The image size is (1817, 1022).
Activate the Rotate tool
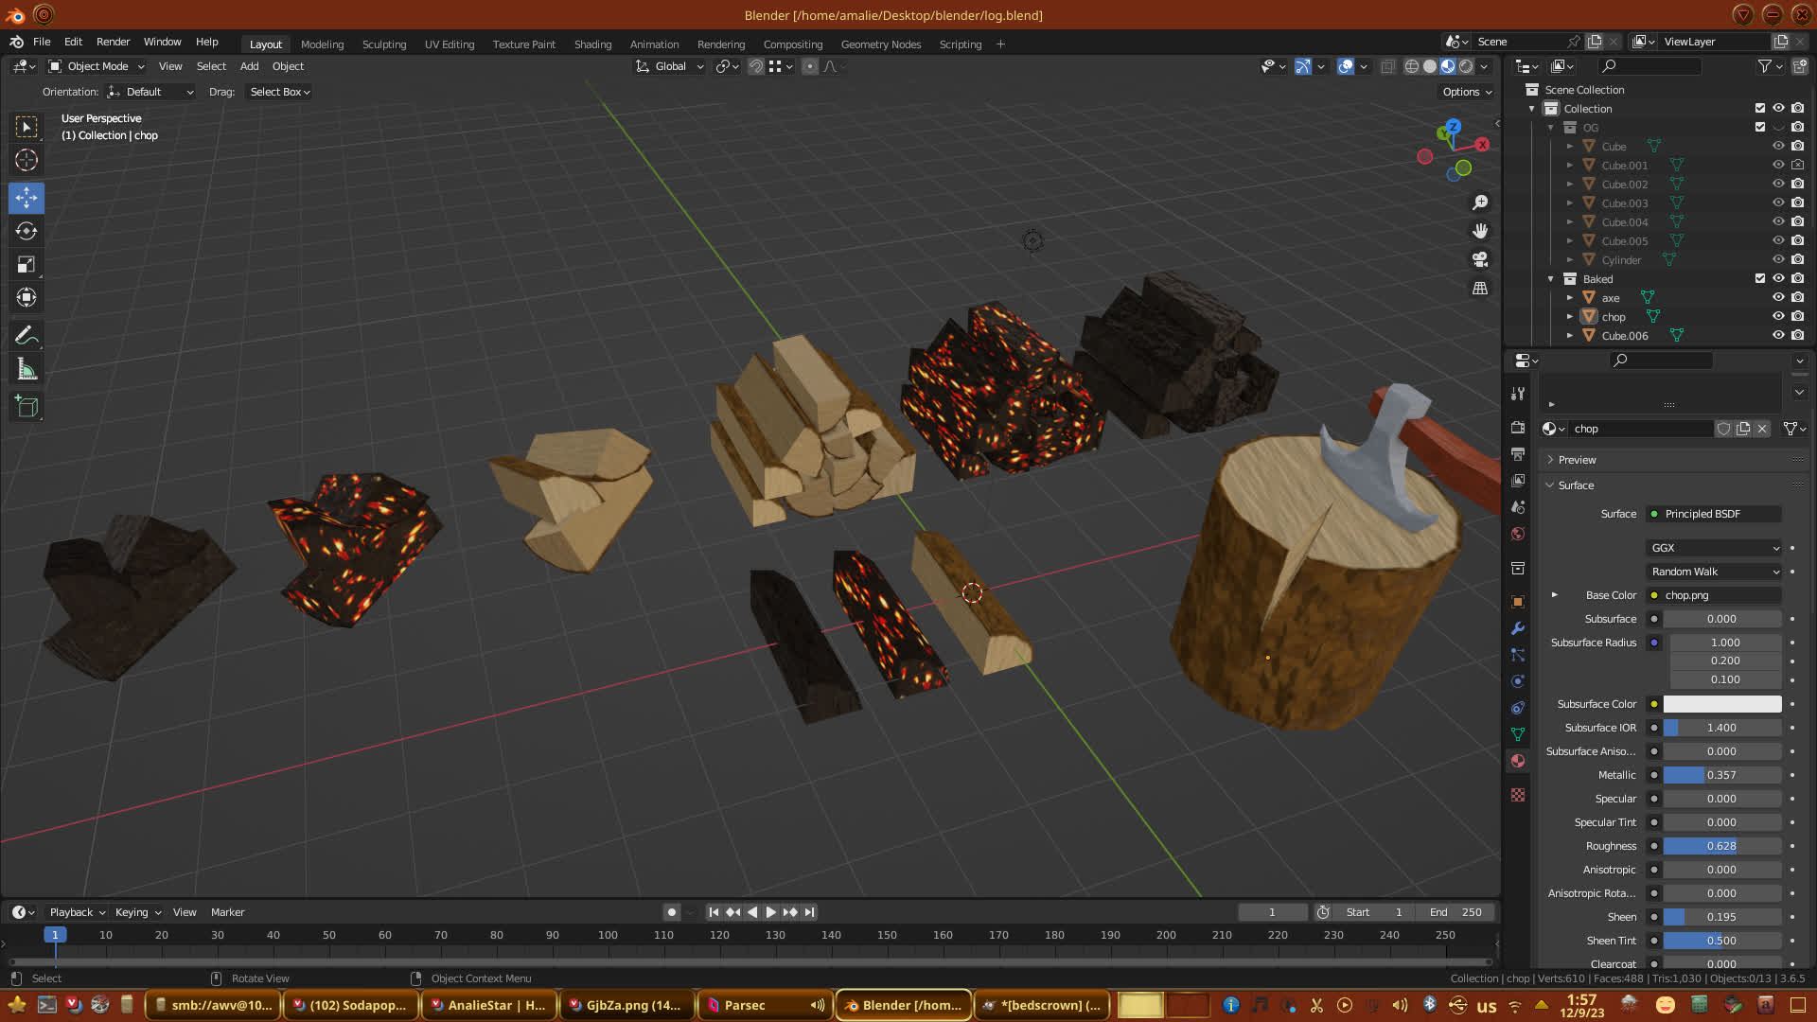(26, 231)
